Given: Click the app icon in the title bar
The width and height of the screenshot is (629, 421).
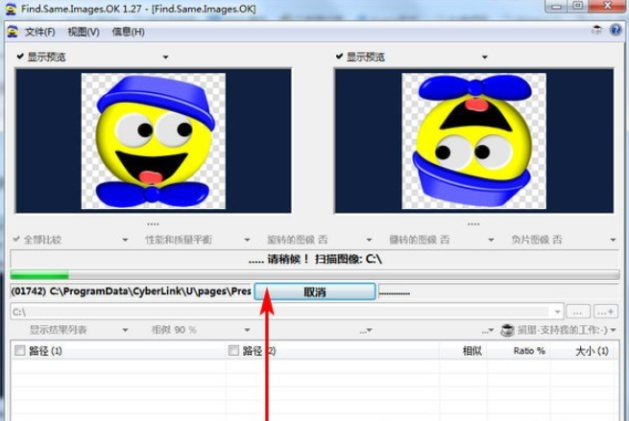Looking at the screenshot, I should tap(11, 9).
